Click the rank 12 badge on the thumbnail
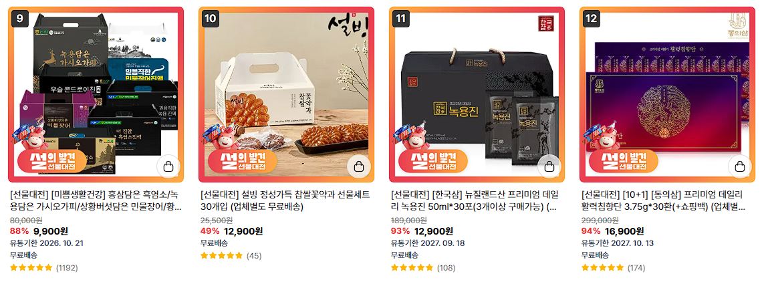Image resolution: width=764 pixels, height=282 pixels. coord(591,19)
